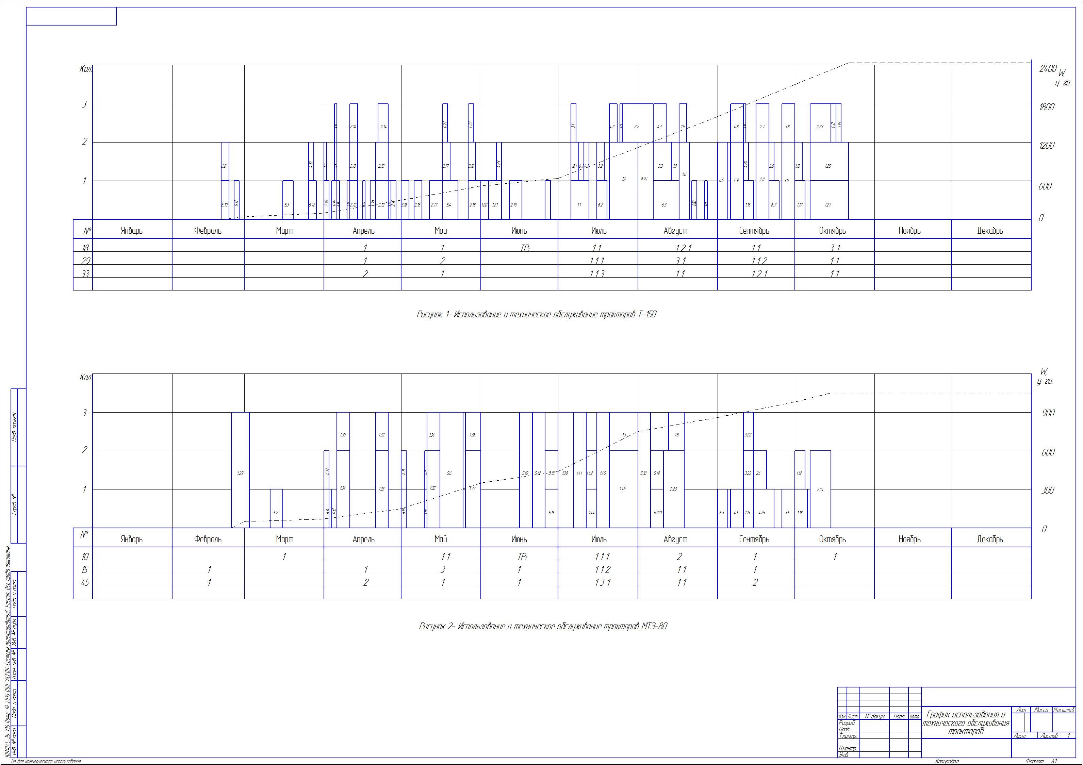Click the 'Масштаб' cell in the title block
Screen dimensions: 1083x765
1064,710
